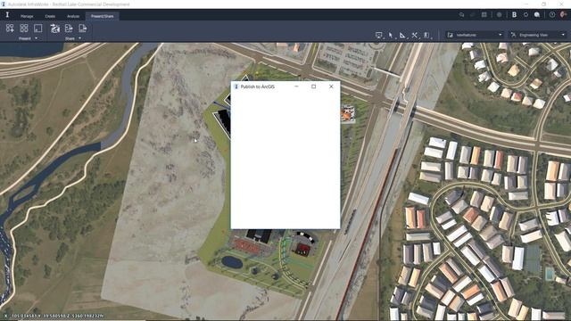
Task: Switch to the Create tab
Action: [50, 16]
